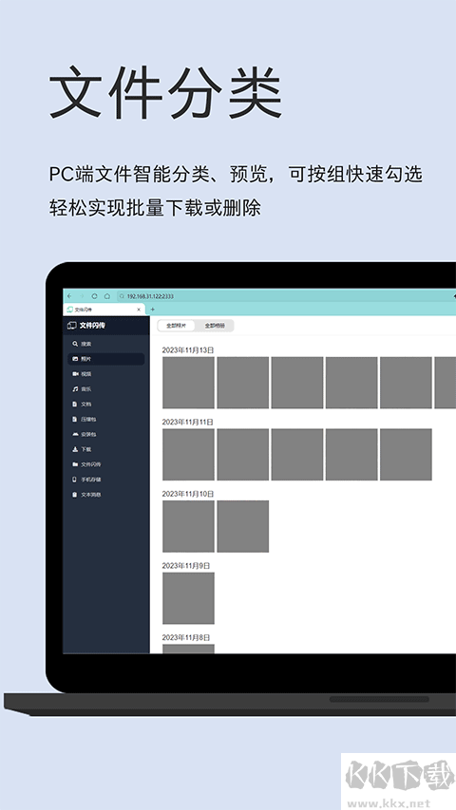Open first photo under 2023年11月11日
Image resolution: width=456 pixels, height=810 pixels.
[188, 455]
